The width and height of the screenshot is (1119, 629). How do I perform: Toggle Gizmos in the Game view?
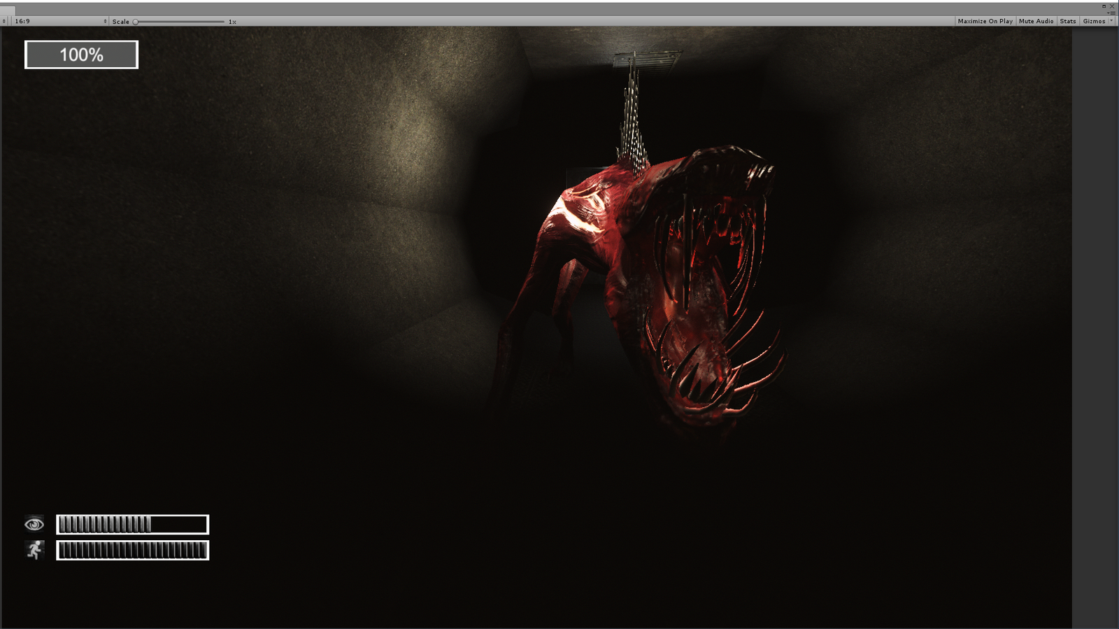click(x=1094, y=21)
